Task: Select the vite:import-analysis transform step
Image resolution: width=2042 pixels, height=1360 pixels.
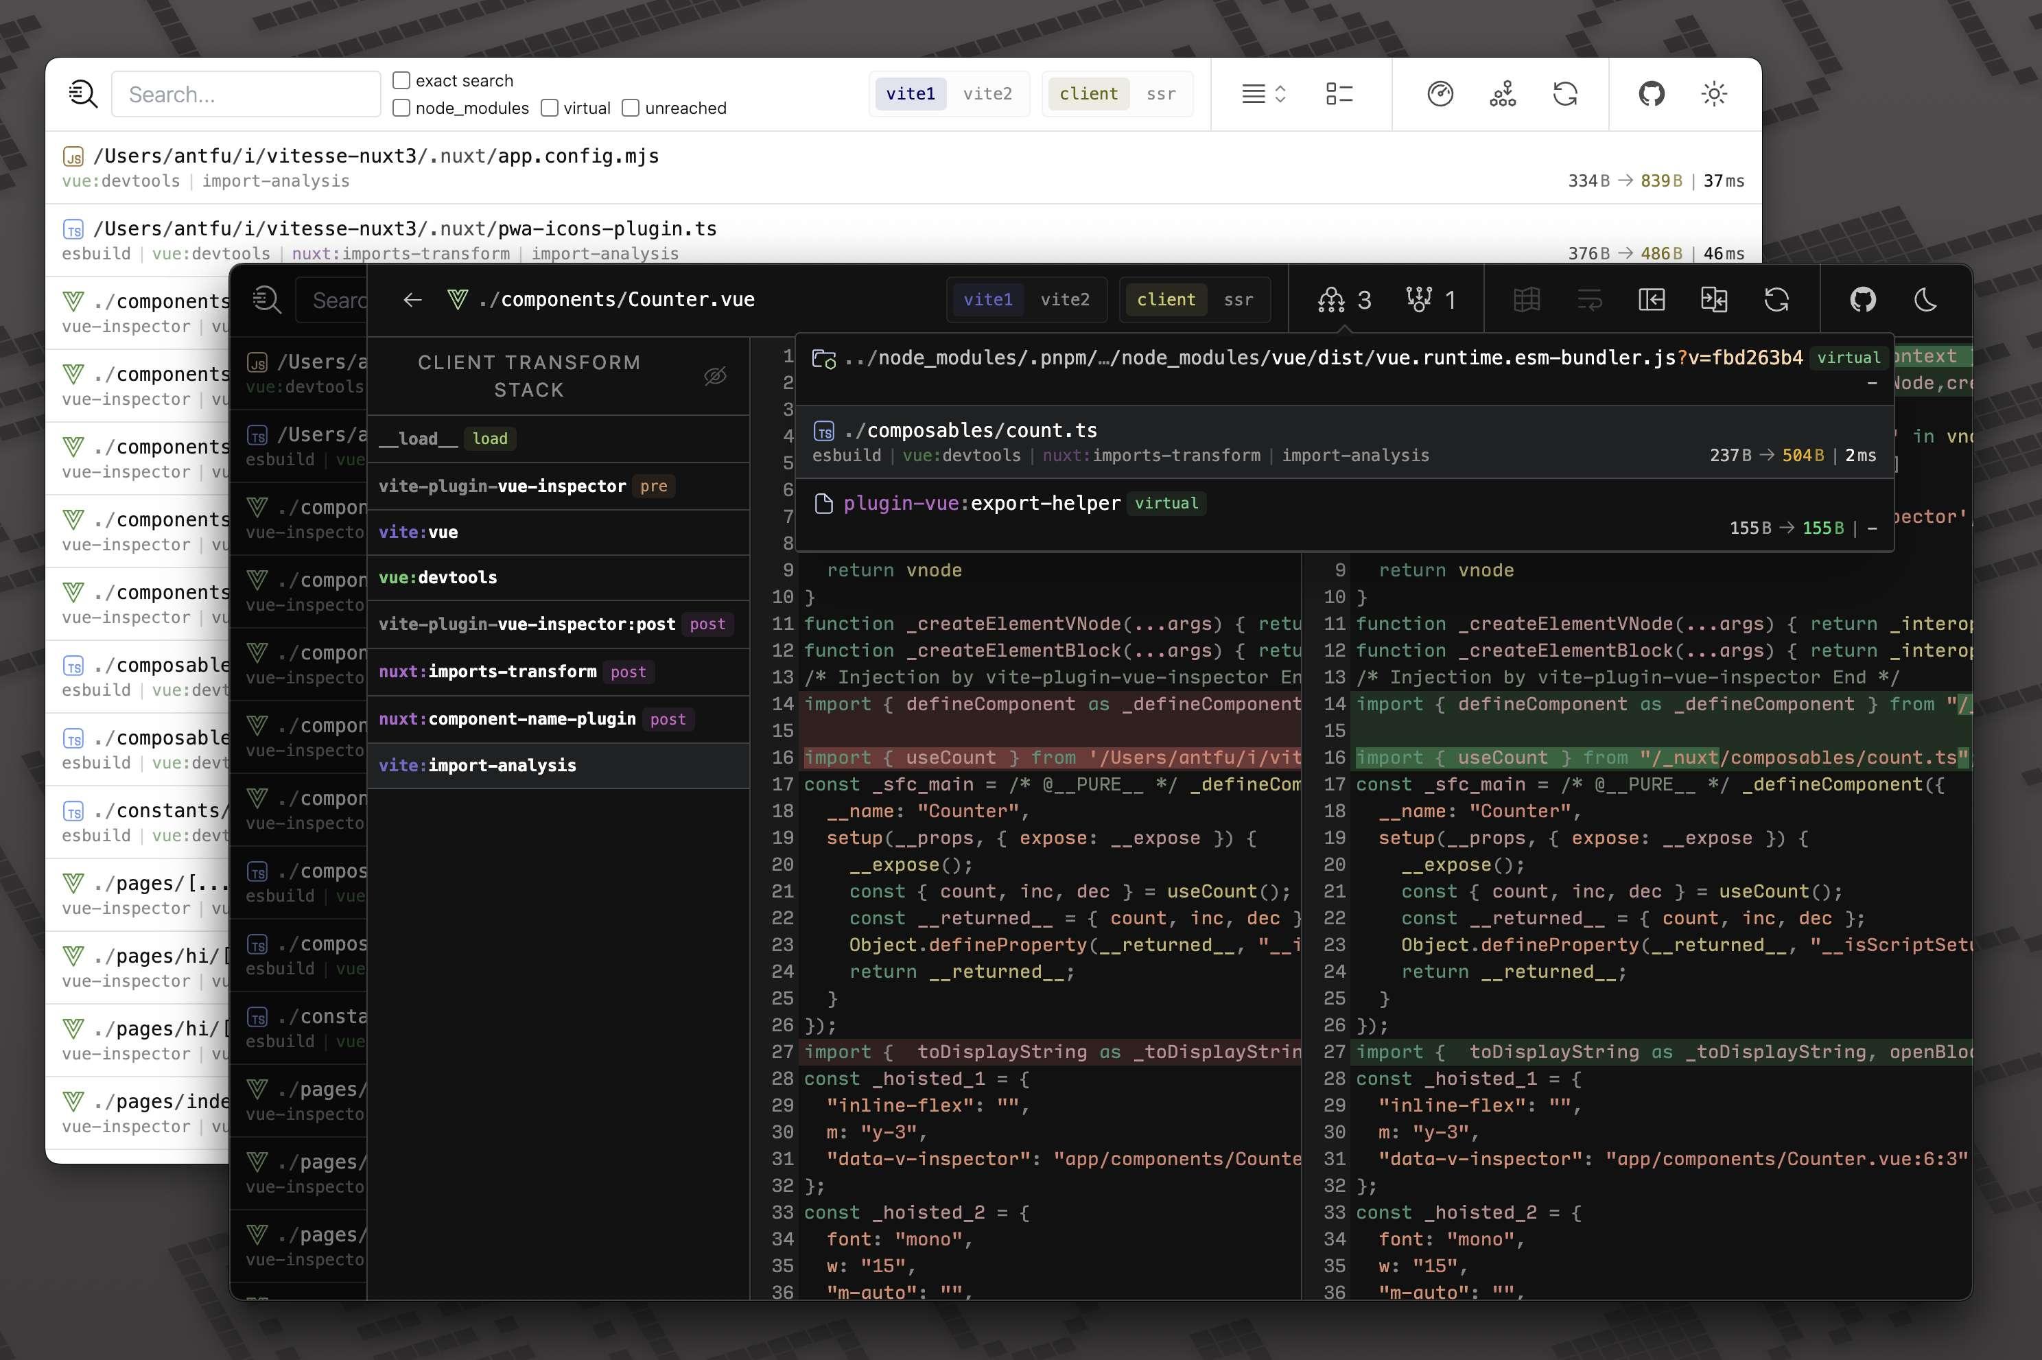Action: click(478, 765)
